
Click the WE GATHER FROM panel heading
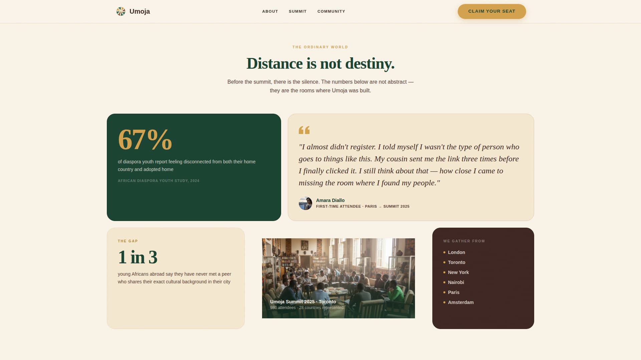tap(463, 241)
